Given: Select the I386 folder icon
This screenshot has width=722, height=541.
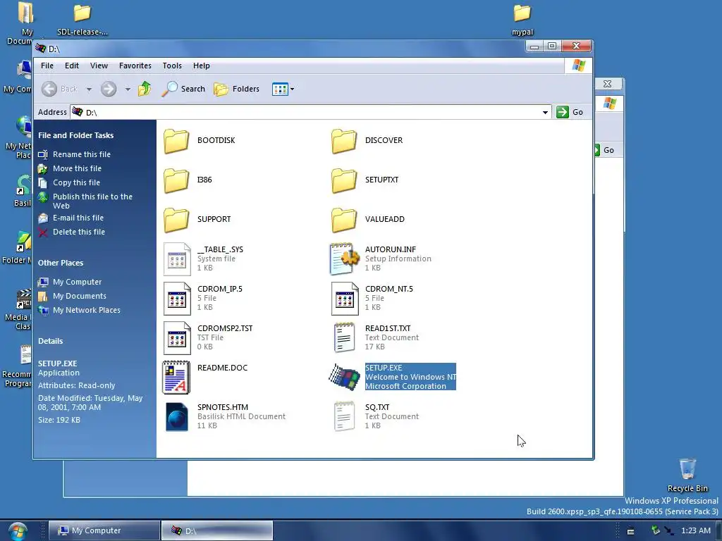Looking at the screenshot, I should [x=176, y=180].
